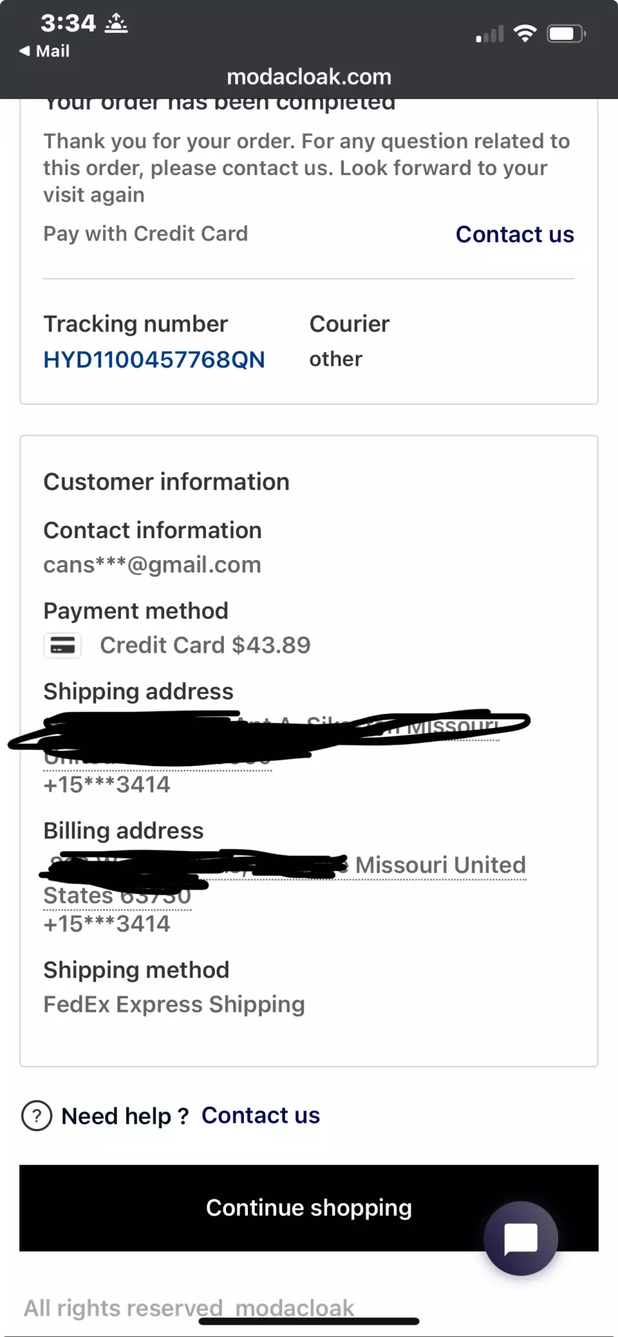Tap the masked email cans***@gmail.com

point(152,565)
